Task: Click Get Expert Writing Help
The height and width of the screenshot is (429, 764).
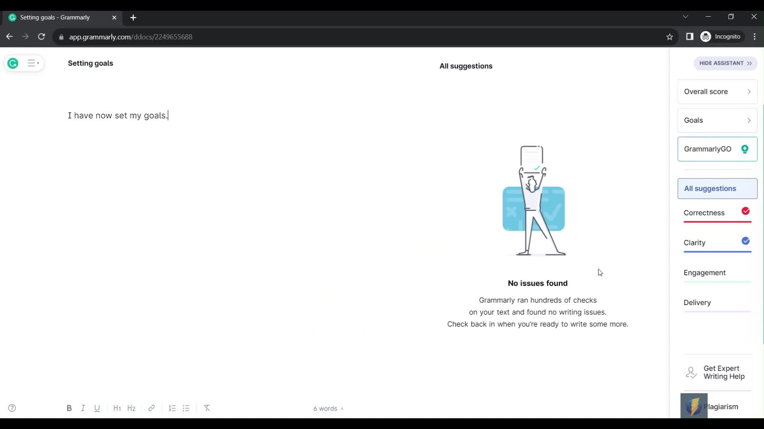Action: tap(717, 373)
